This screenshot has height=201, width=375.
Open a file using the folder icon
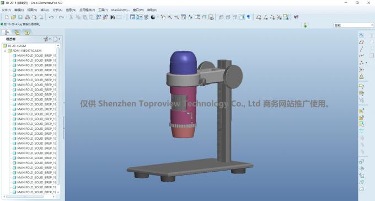(13, 17)
